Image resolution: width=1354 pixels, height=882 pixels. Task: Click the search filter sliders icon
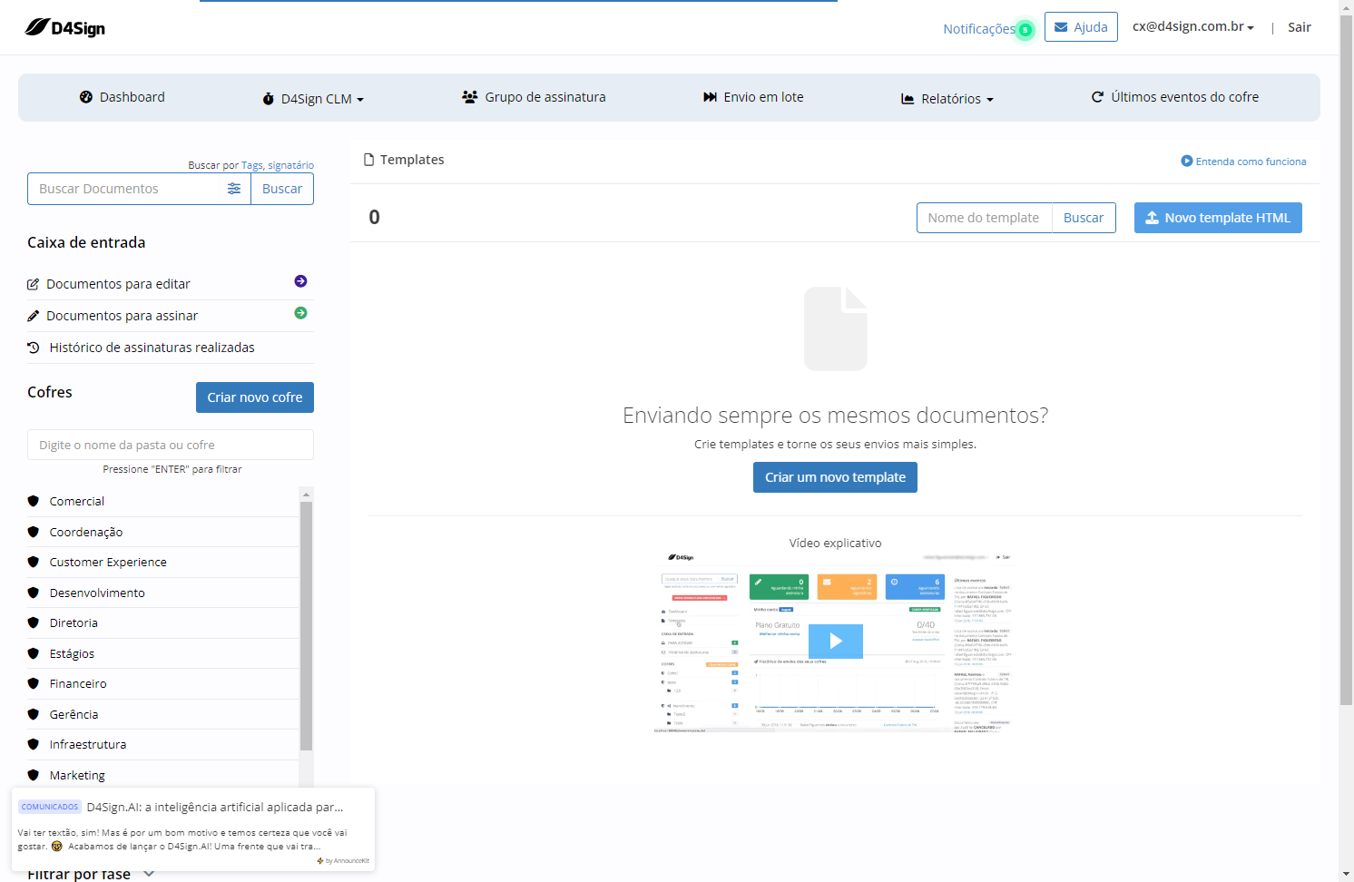tap(234, 189)
